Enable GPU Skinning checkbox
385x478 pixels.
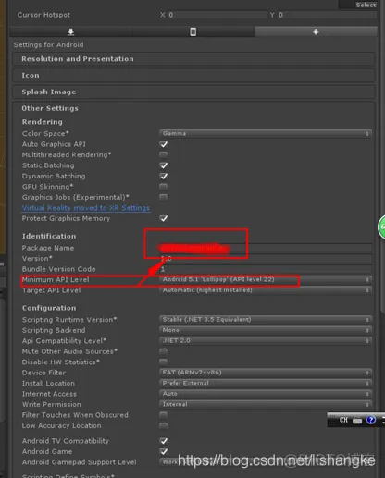(x=164, y=187)
